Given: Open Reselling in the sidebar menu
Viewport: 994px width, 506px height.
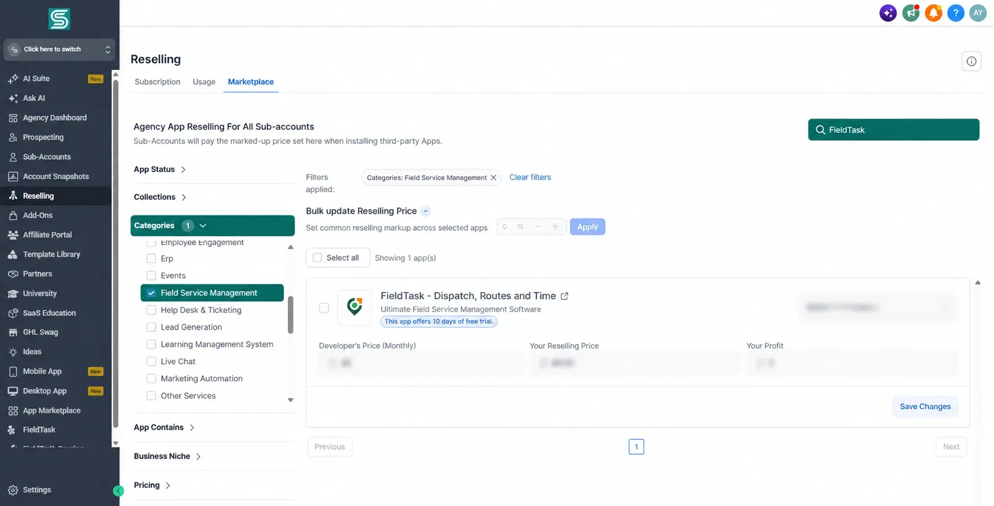Looking at the screenshot, I should click(55, 196).
